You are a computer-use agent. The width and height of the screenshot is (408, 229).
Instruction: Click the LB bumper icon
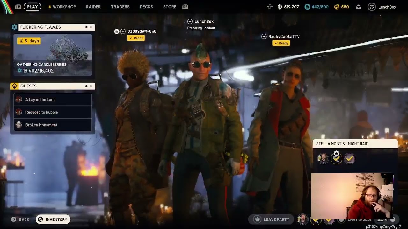click(x=18, y=7)
